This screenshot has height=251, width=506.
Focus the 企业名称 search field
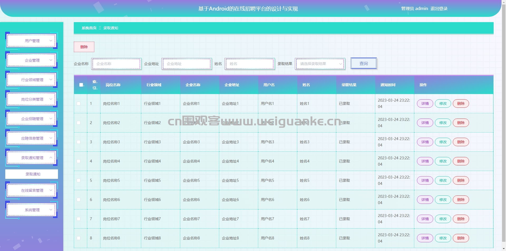click(x=116, y=64)
